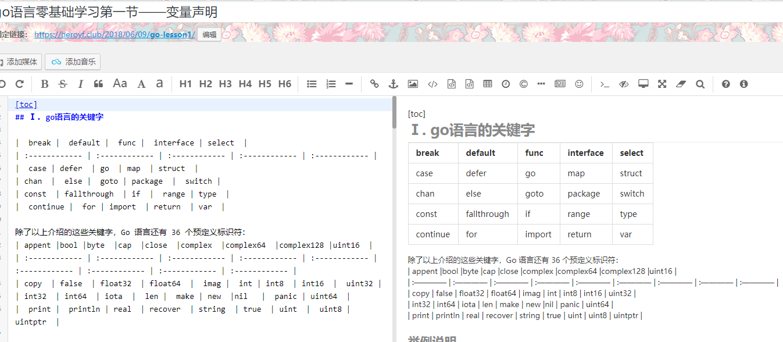The height and width of the screenshot is (342, 783).
Task: Click the 'fallthrough' cell in preview table
Action: click(488, 214)
